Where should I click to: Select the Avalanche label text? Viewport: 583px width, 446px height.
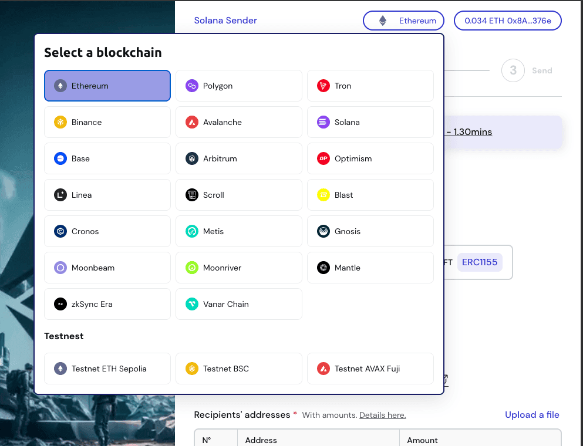click(x=223, y=122)
